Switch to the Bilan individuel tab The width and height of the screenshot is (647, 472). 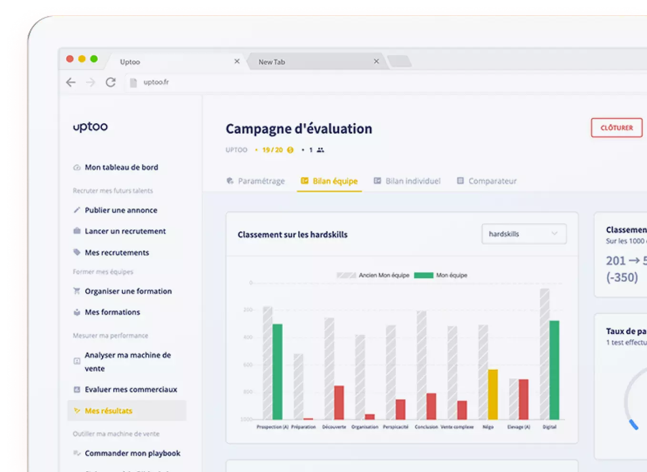point(407,181)
